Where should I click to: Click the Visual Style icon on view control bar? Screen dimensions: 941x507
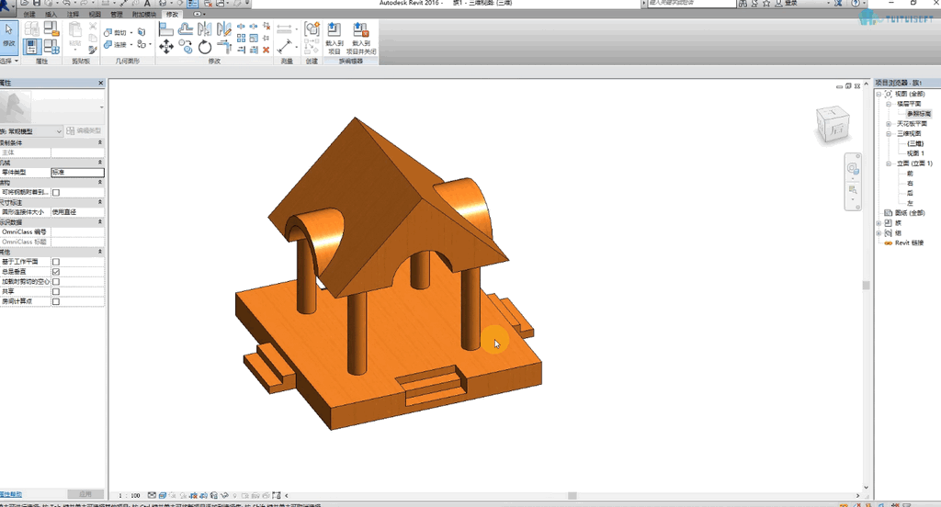162,496
